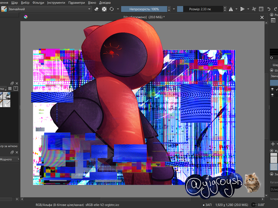Click the canvas horizontal scrollbar thumb
This screenshot has height=208, width=278.
pos(146,199)
